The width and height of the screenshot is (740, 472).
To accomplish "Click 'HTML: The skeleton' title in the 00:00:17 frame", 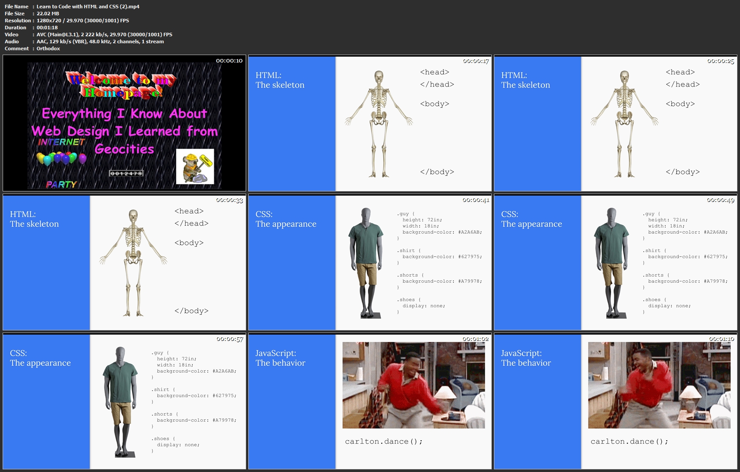I will click(x=280, y=80).
